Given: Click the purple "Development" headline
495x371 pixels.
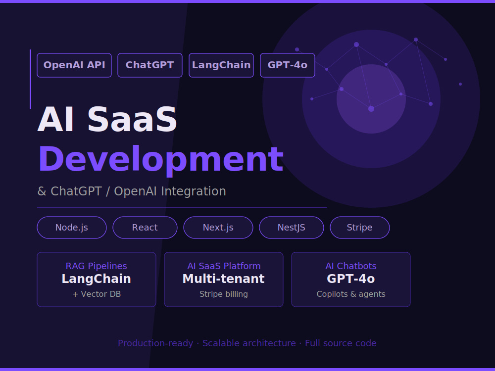Looking at the screenshot, I should pyautogui.click(x=161, y=160).
